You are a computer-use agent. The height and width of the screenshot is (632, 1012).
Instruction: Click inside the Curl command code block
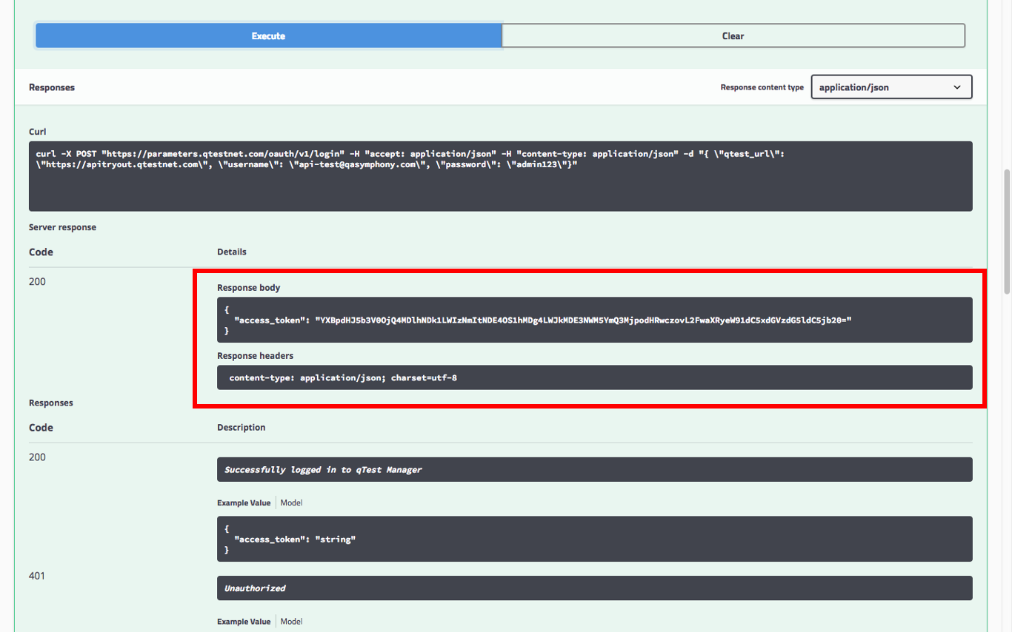click(x=500, y=176)
